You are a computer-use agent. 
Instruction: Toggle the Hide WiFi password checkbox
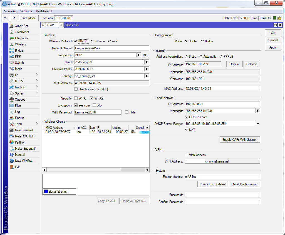tap(127, 112)
